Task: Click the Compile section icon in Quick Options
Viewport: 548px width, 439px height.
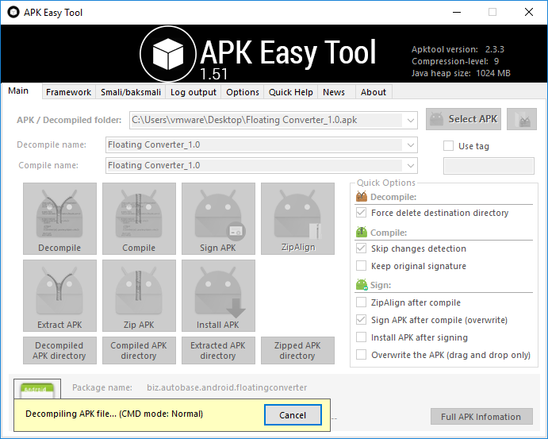Action: [x=362, y=233]
